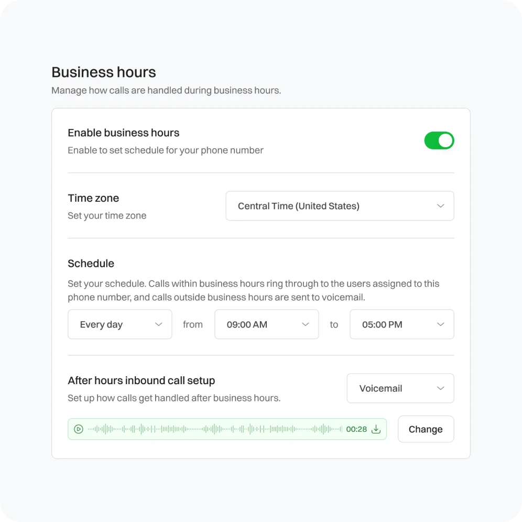522x522 pixels.
Task: Play the voicemail audio recording
Action: click(79, 429)
